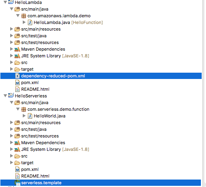206x187 pixels.
Task: Select HelloWorld.java file name
Action: click(x=49, y=116)
